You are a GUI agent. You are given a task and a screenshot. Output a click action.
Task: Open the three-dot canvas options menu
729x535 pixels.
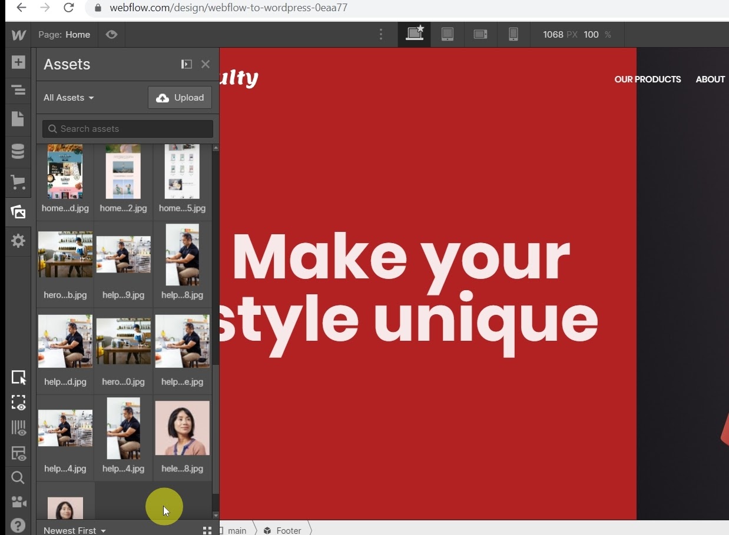(x=381, y=35)
